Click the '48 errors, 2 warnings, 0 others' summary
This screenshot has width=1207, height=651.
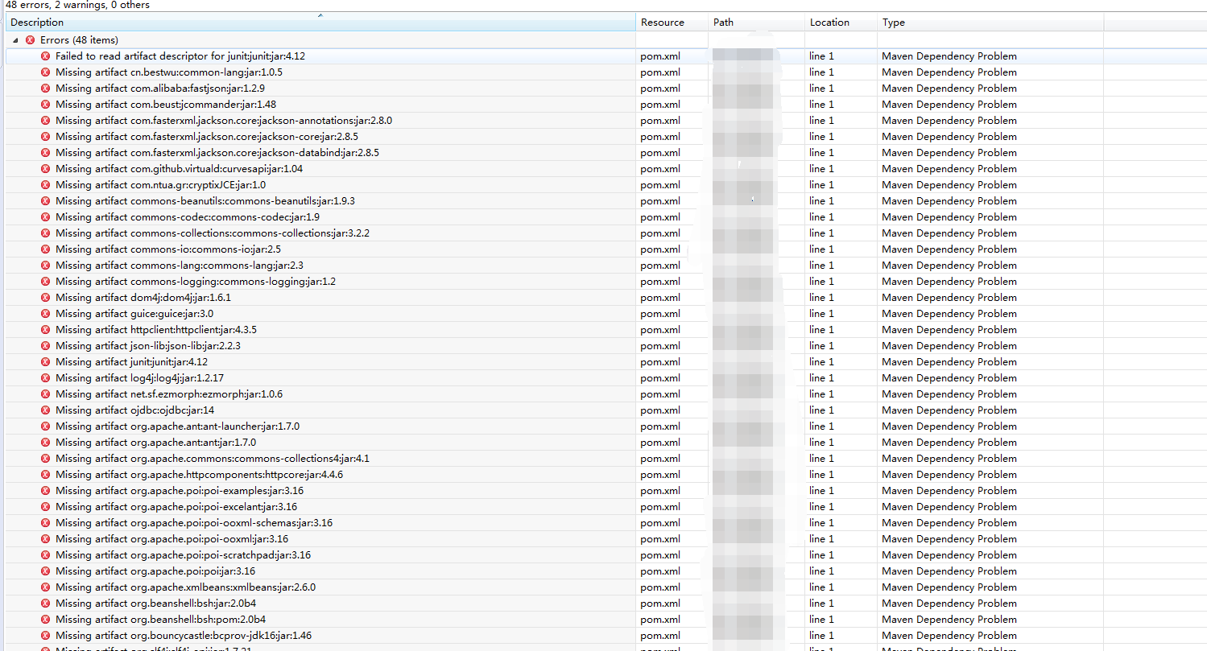click(77, 5)
